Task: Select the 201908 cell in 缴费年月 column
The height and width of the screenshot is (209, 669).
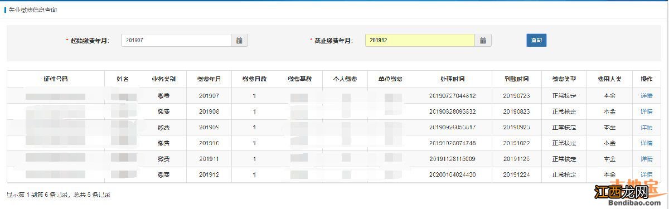Action: pyautogui.click(x=209, y=111)
